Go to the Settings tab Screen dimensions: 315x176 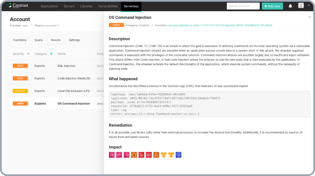74,40
